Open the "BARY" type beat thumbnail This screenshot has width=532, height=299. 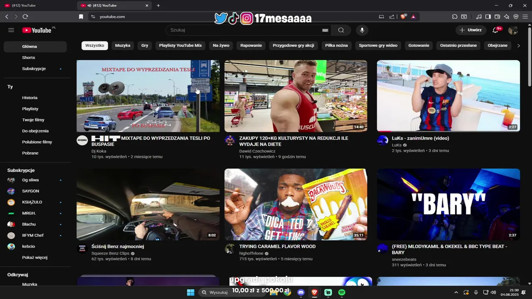pyautogui.click(x=448, y=204)
